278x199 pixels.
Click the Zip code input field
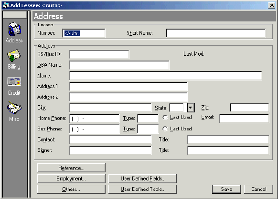pos(249,108)
